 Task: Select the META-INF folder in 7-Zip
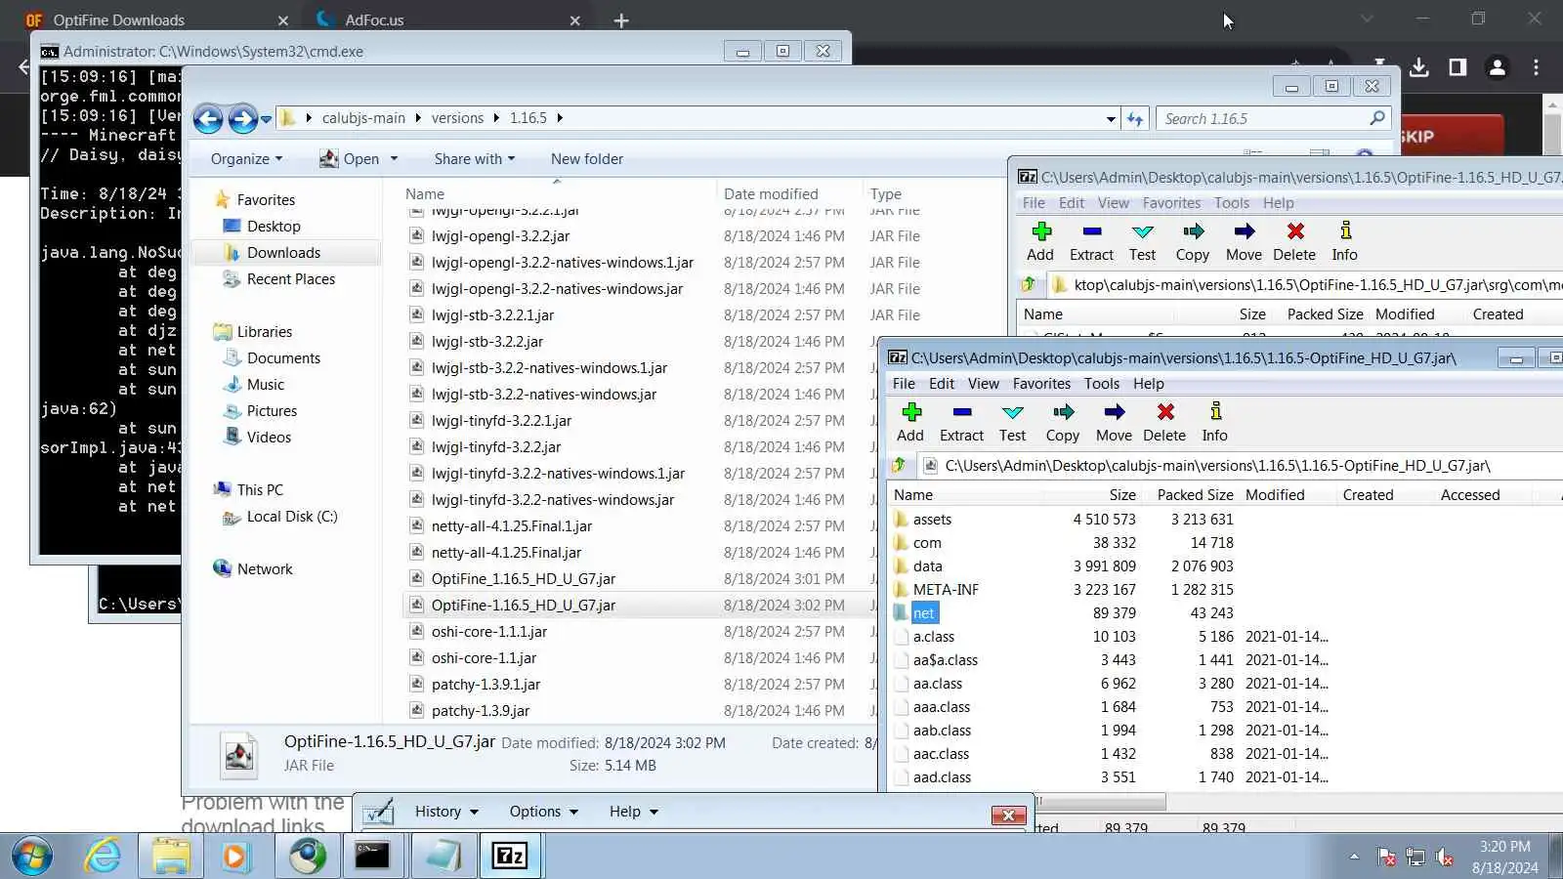click(946, 590)
